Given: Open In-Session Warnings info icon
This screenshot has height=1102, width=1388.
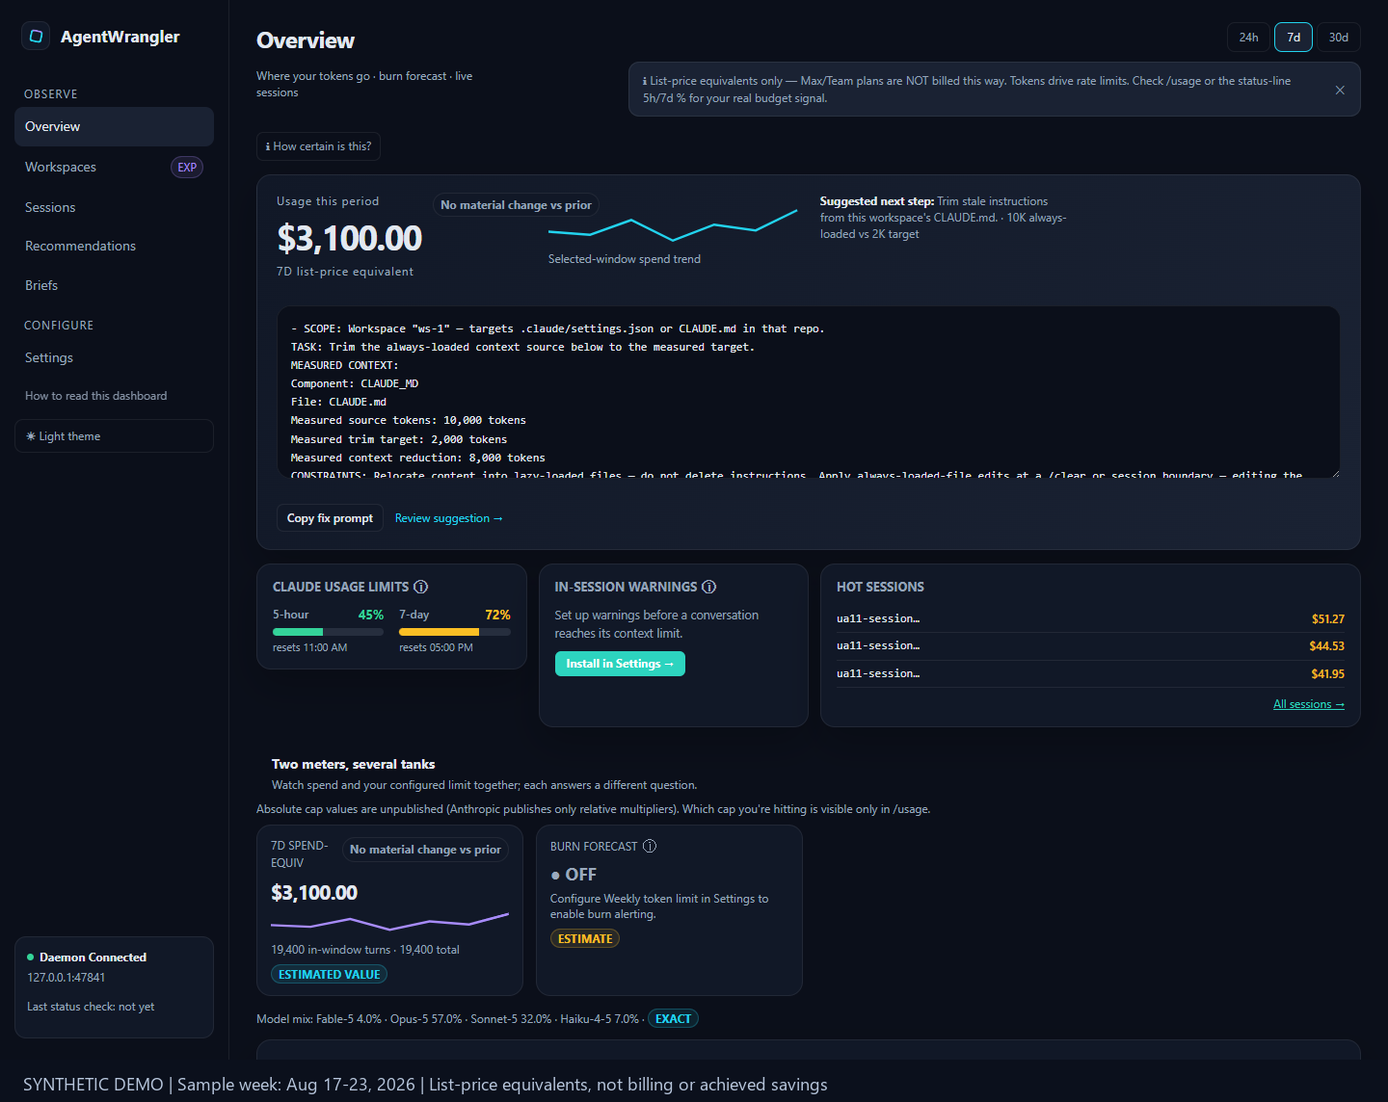Looking at the screenshot, I should [709, 587].
